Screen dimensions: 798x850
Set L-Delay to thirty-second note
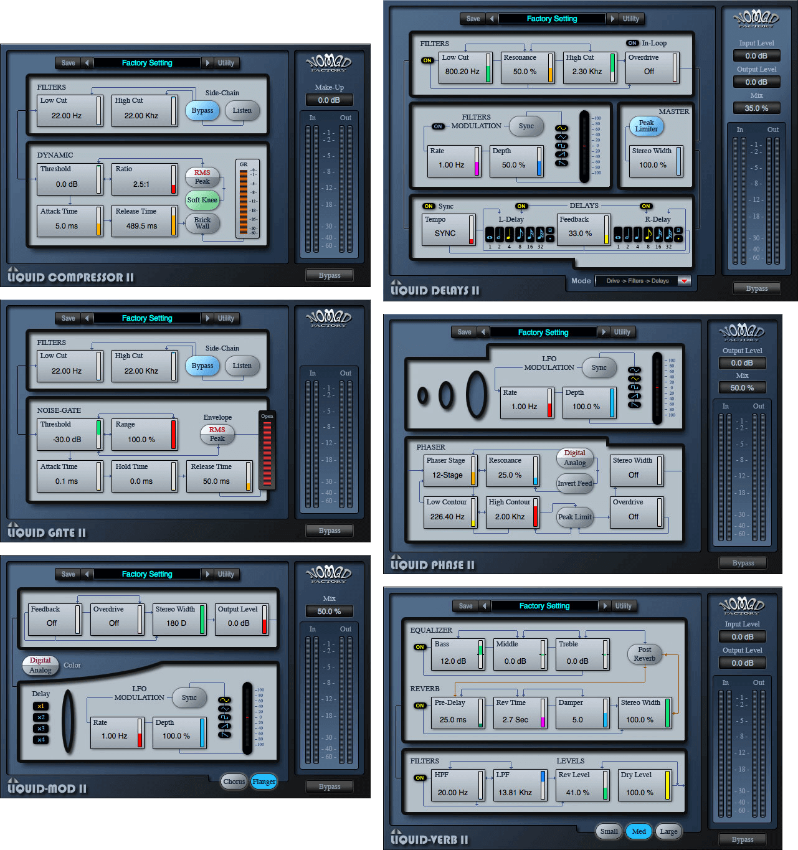tap(541, 234)
